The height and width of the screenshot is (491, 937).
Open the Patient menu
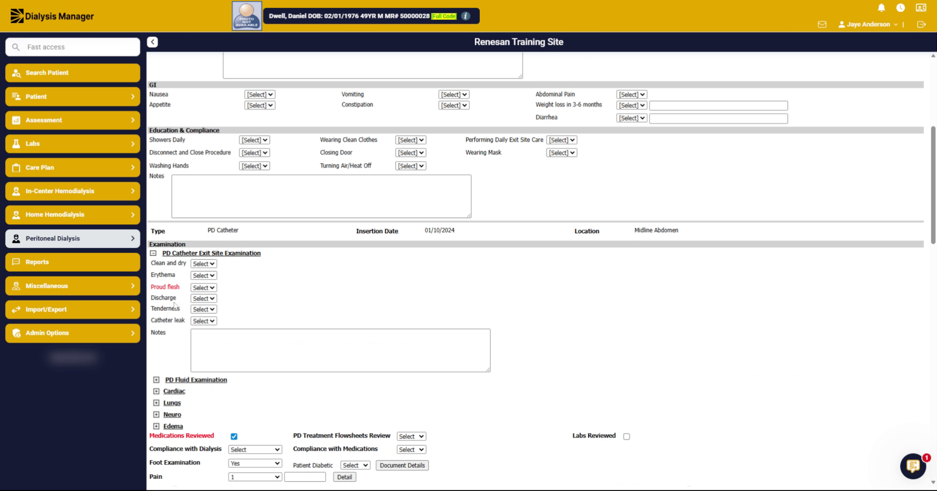point(73,96)
